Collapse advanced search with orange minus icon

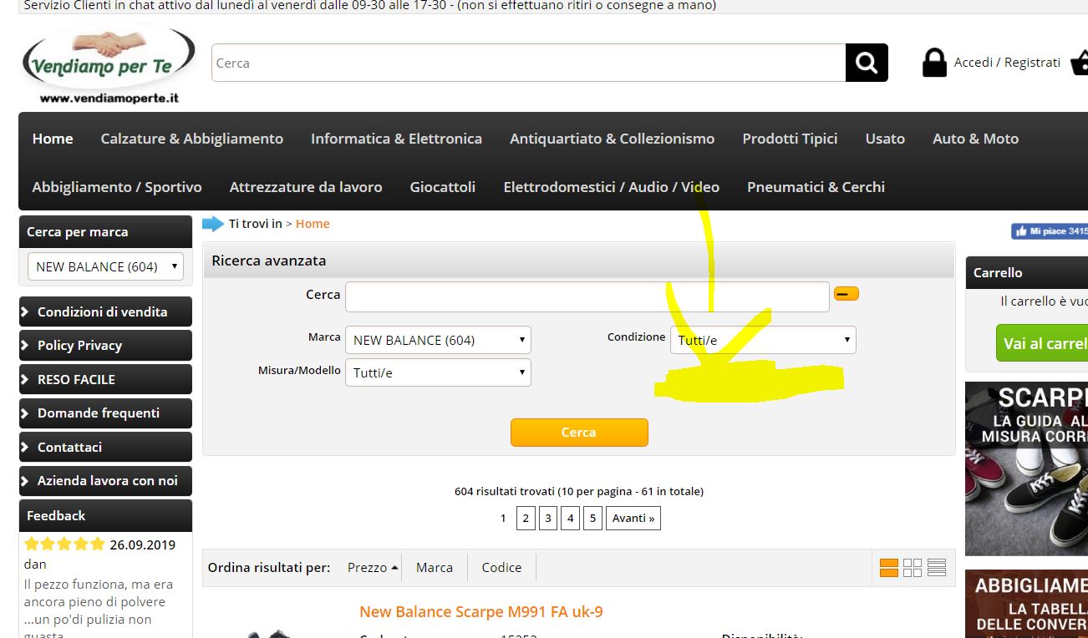click(847, 294)
